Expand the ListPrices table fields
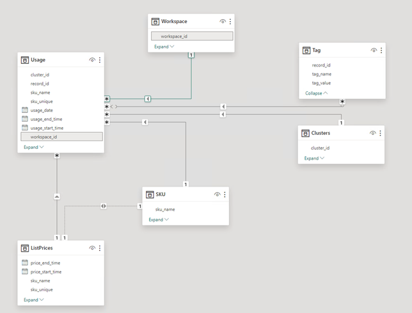412x313 pixels. (x=34, y=300)
